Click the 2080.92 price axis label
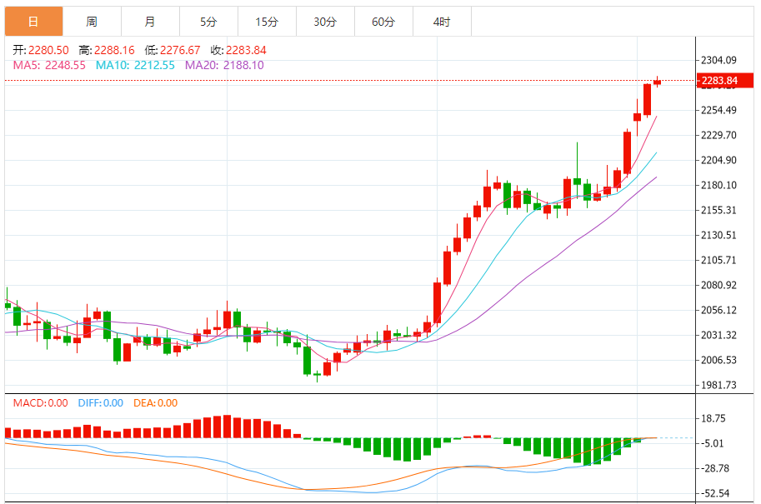Image resolution: width=761 pixels, height=504 pixels. pos(718,285)
